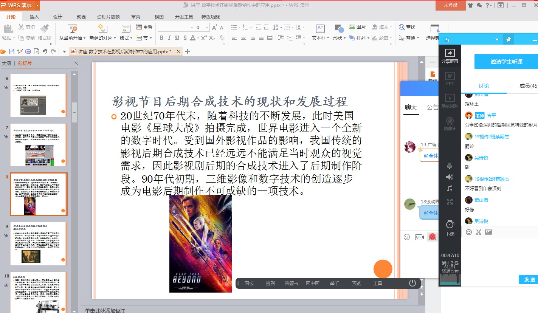Click the Save disk icon
The height and width of the screenshot is (313, 538).
tap(12, 51)
